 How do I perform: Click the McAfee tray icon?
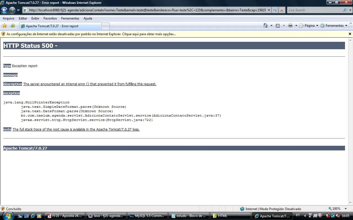(320, 216)
